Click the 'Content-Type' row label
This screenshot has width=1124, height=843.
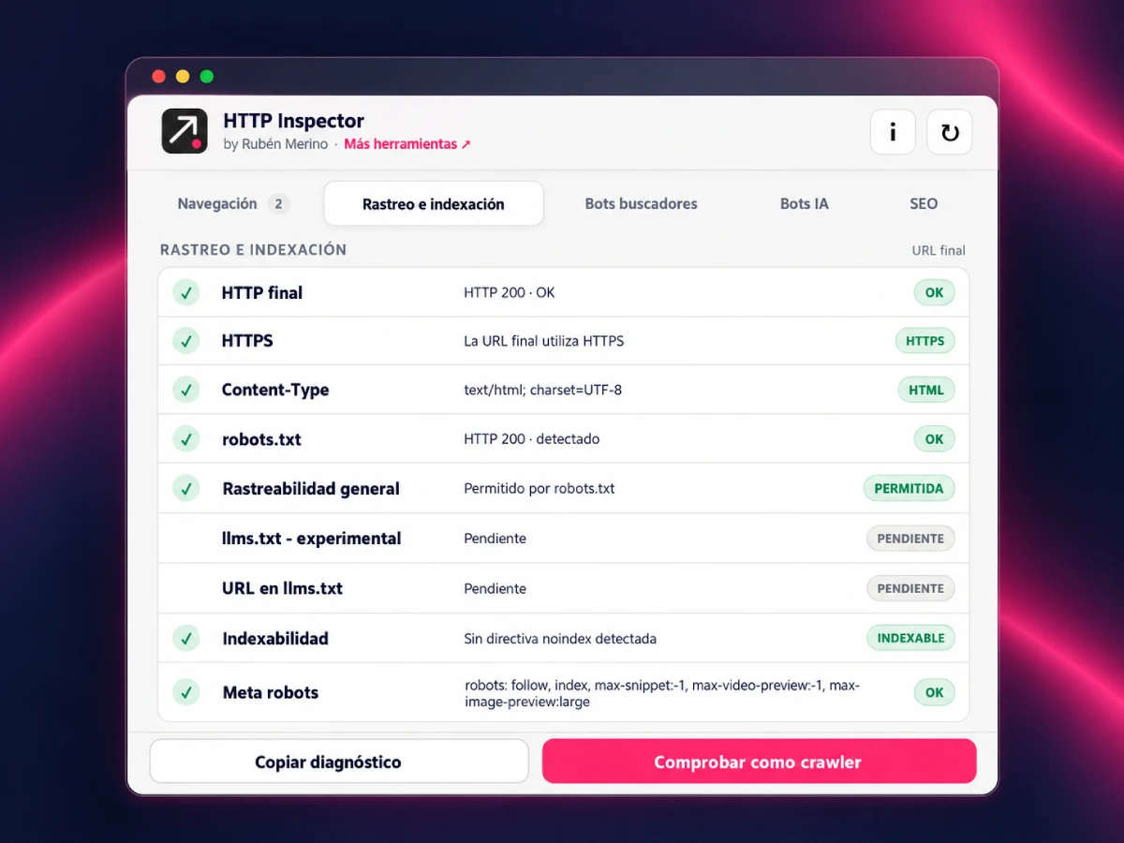(x=275, y=390)
